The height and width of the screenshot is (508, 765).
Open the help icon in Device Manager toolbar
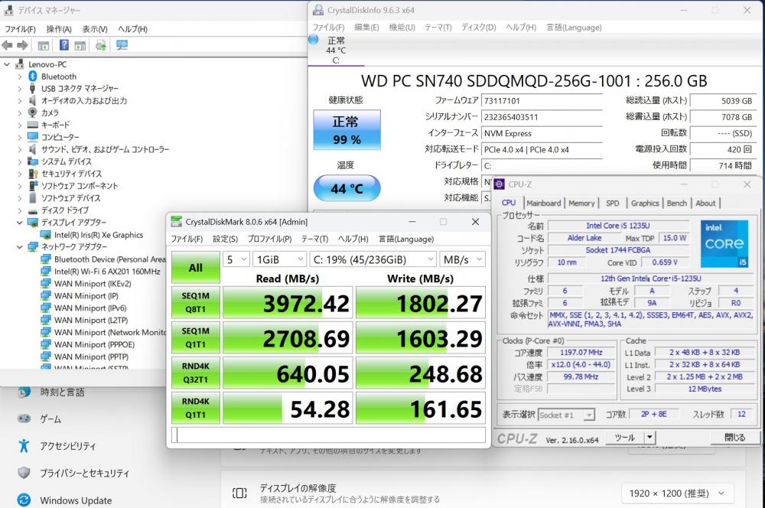[x=64, y=45]
